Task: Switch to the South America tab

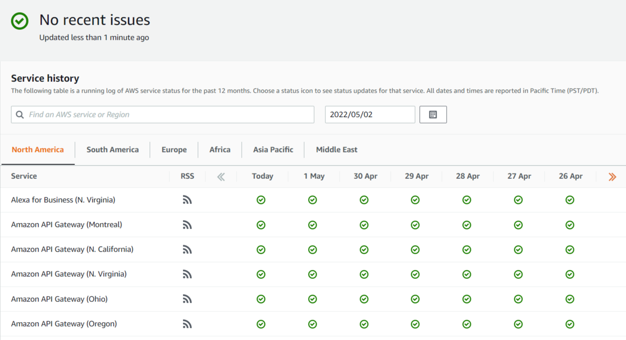Action: click(113, 150)
